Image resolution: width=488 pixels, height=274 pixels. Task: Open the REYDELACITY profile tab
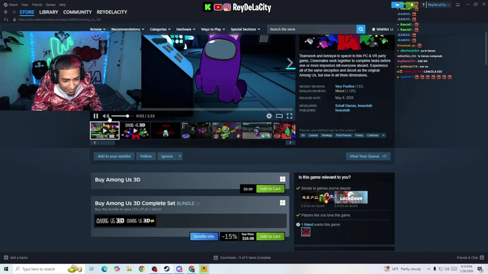click(112, 12)
